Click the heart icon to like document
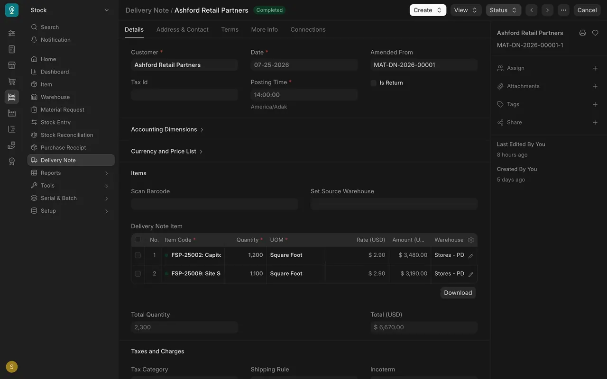 coord(595,33)
